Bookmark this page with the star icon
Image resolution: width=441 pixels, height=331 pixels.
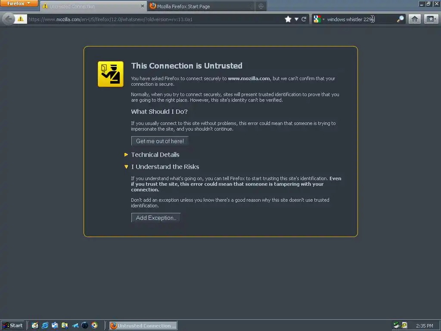[288, 19]
